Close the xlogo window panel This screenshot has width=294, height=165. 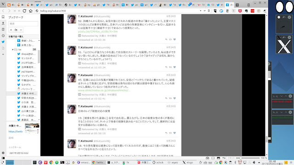pos(289,38)
